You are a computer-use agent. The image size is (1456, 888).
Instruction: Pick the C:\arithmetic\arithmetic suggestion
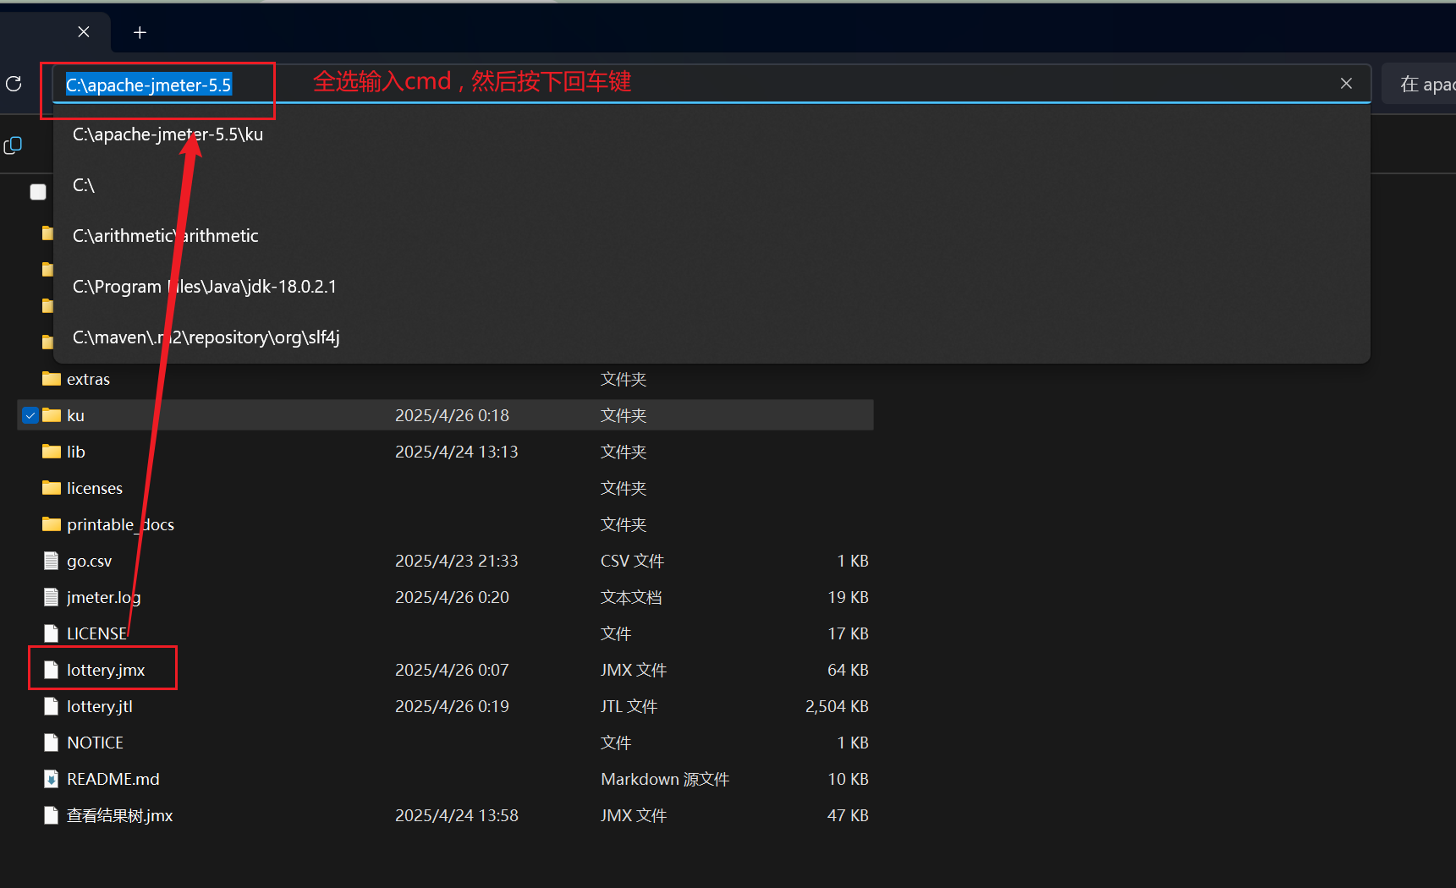click(711, 236)
